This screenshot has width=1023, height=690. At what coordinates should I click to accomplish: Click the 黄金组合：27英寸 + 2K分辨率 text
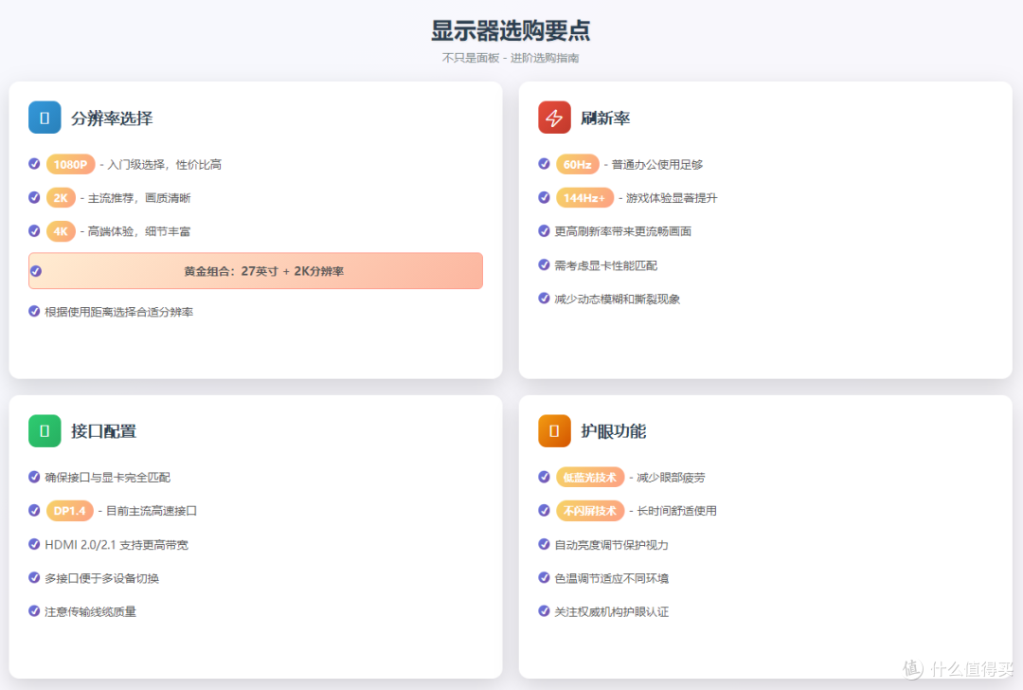click(x=263, y=271)
